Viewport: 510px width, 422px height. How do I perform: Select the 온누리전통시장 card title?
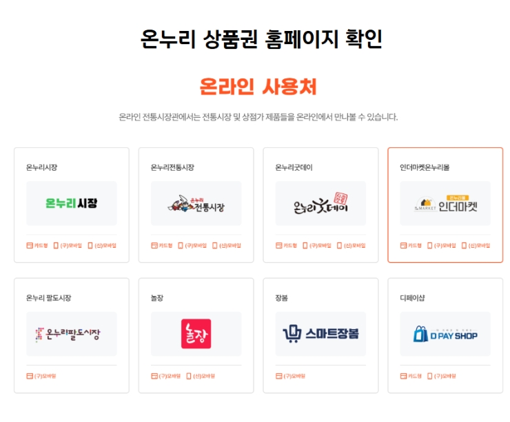tap(172, 168)
